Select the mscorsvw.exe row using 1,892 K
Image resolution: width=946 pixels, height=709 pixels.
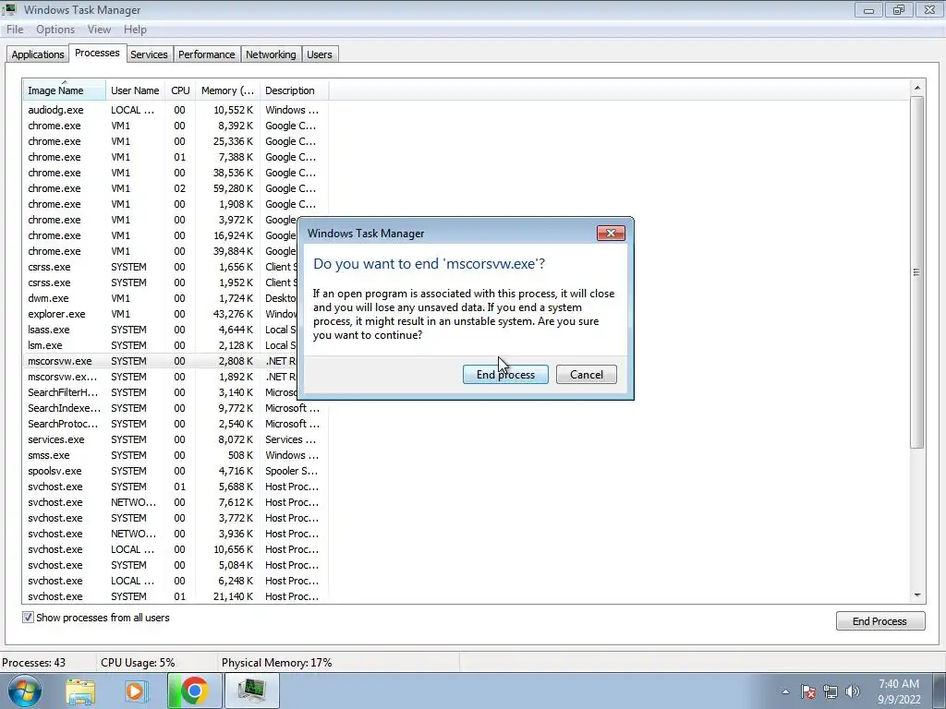tap(161, 377)
